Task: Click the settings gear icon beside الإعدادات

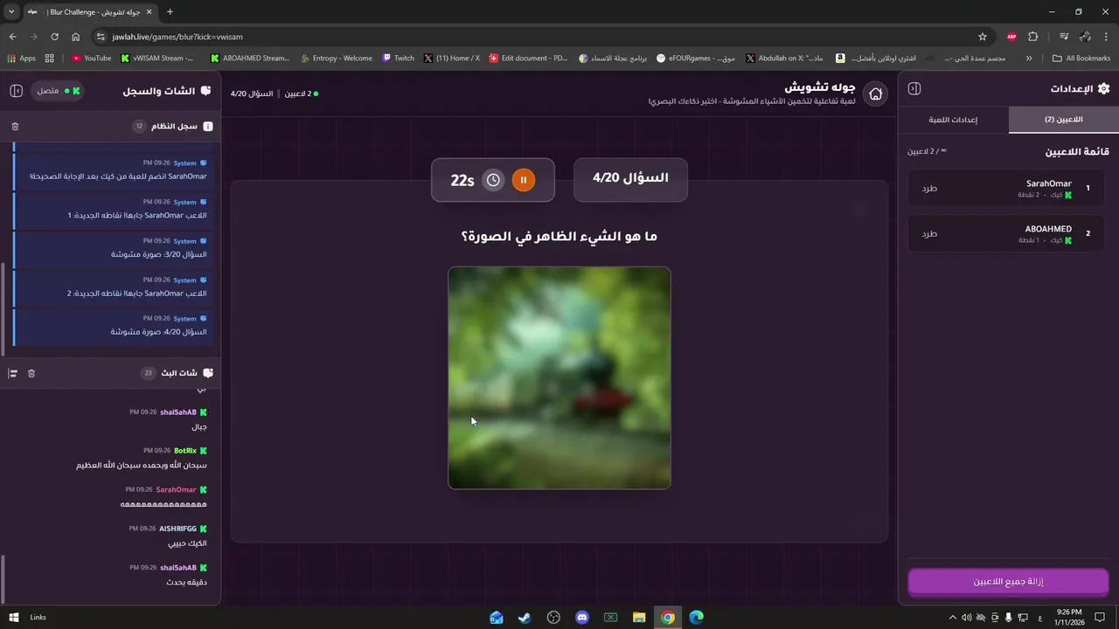Action: [1103, 89]
